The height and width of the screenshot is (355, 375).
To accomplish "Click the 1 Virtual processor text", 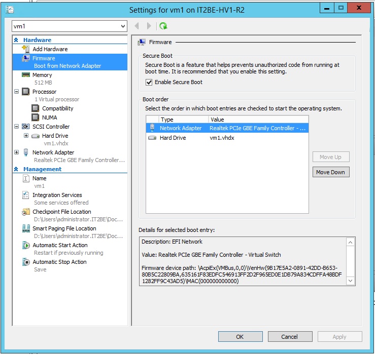I will tap(57, 99).
